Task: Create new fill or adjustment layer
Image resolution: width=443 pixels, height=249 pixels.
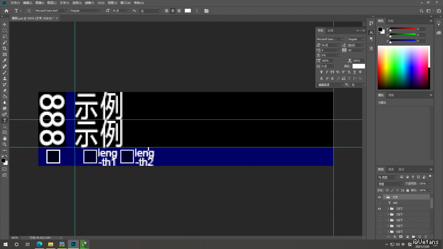Action: tap(407, 237)
